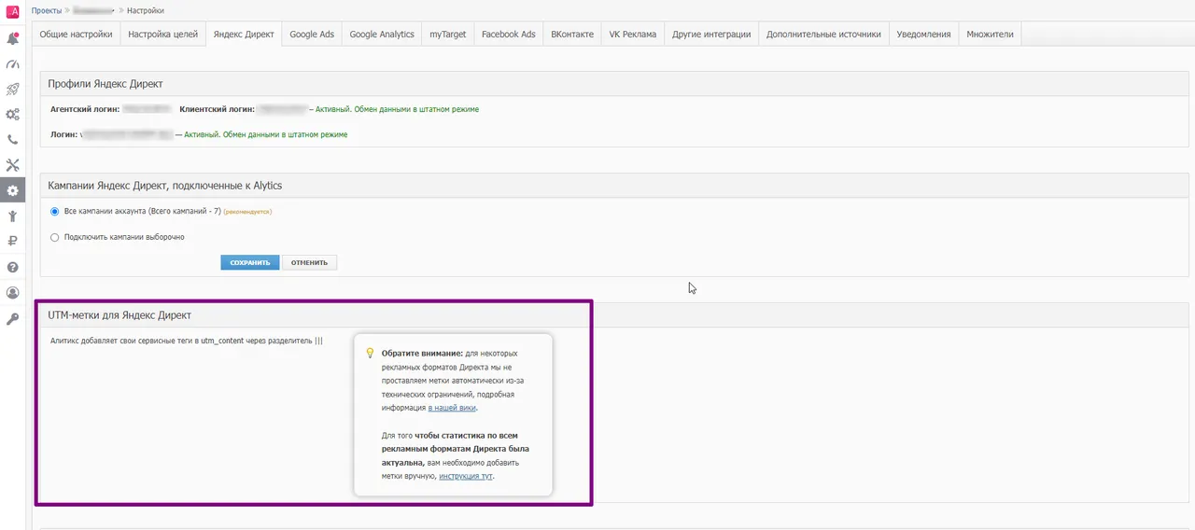The width and height of the screenshot is (1195, 530).
Task: Click the рекомендуется label text
Action: [x=247, y=212]
